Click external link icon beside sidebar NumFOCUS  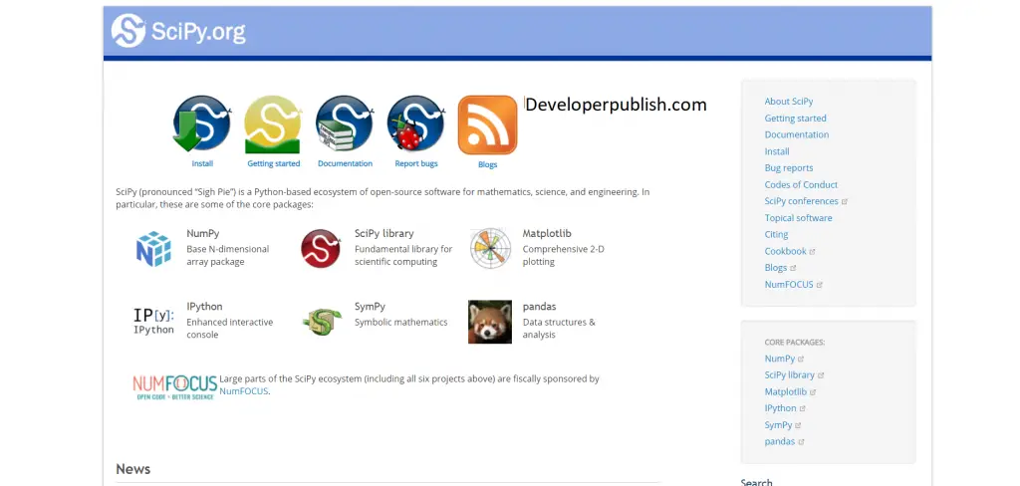click(820, 285)
